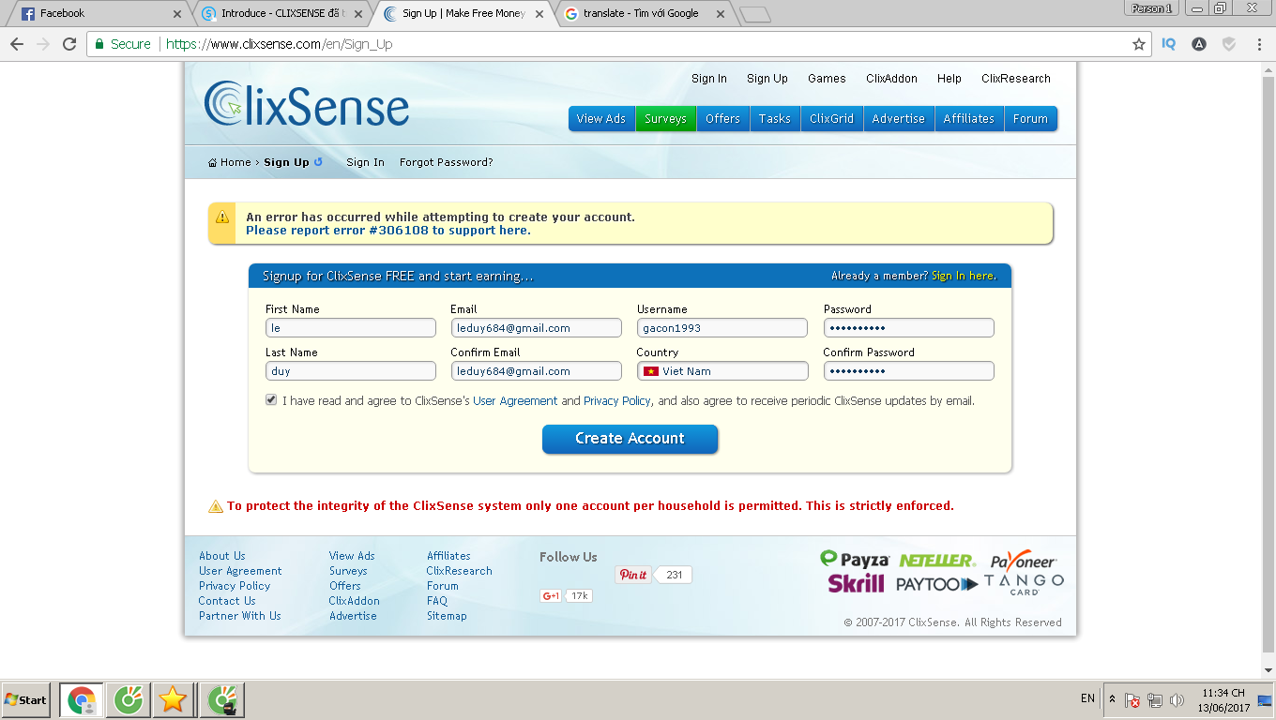Click the Paytoo payment logo
The height and width of the screenshot is (720, 1276).
(x=937, y=584)
